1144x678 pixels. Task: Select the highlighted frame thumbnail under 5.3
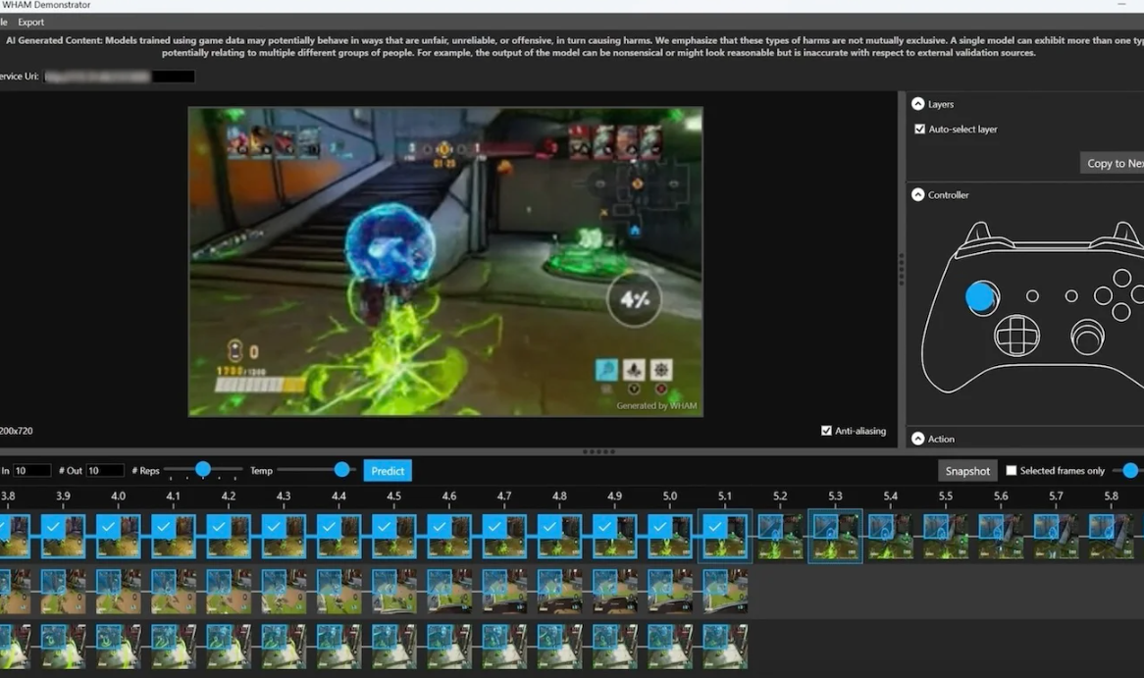coord(835,537)
